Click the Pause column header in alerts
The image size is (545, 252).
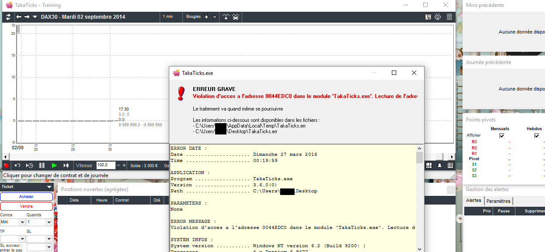(x=504, y=211)
